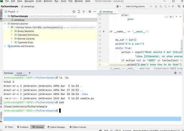Click sample.py breadcrumb in navigation bar
The height and width of the screenshot is (131, 184).
point(28,7)
